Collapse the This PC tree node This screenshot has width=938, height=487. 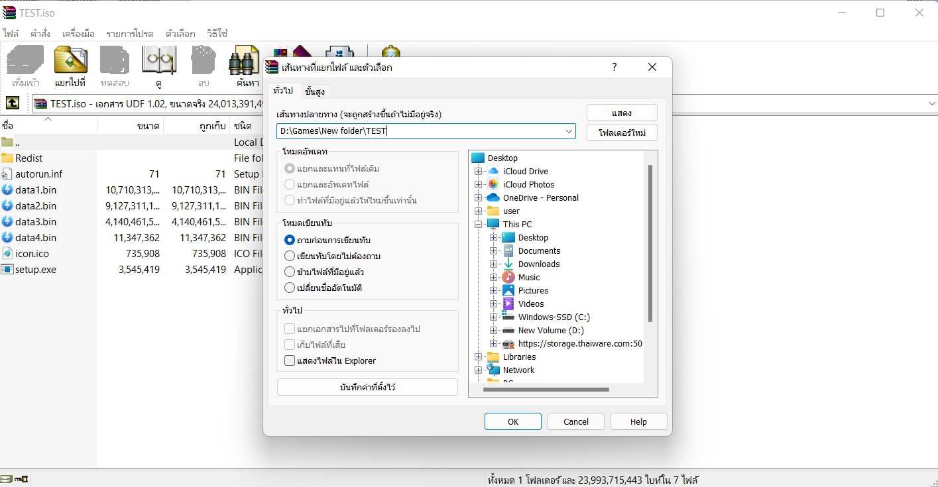point(478,224)
